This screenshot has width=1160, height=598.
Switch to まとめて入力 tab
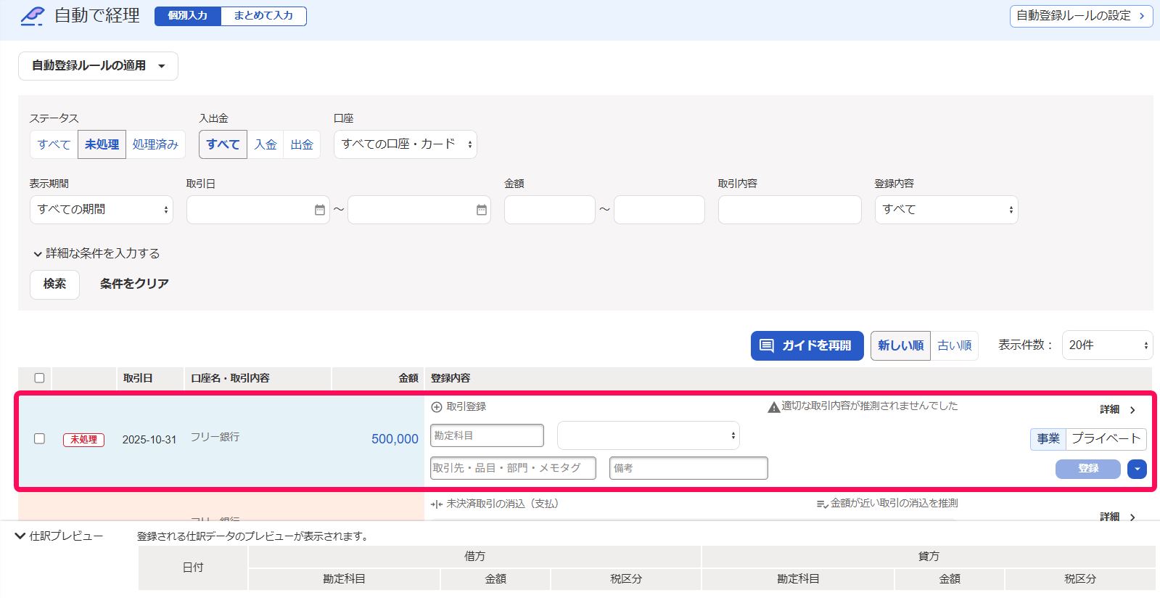pyautogui.click(x=263, y=16)
